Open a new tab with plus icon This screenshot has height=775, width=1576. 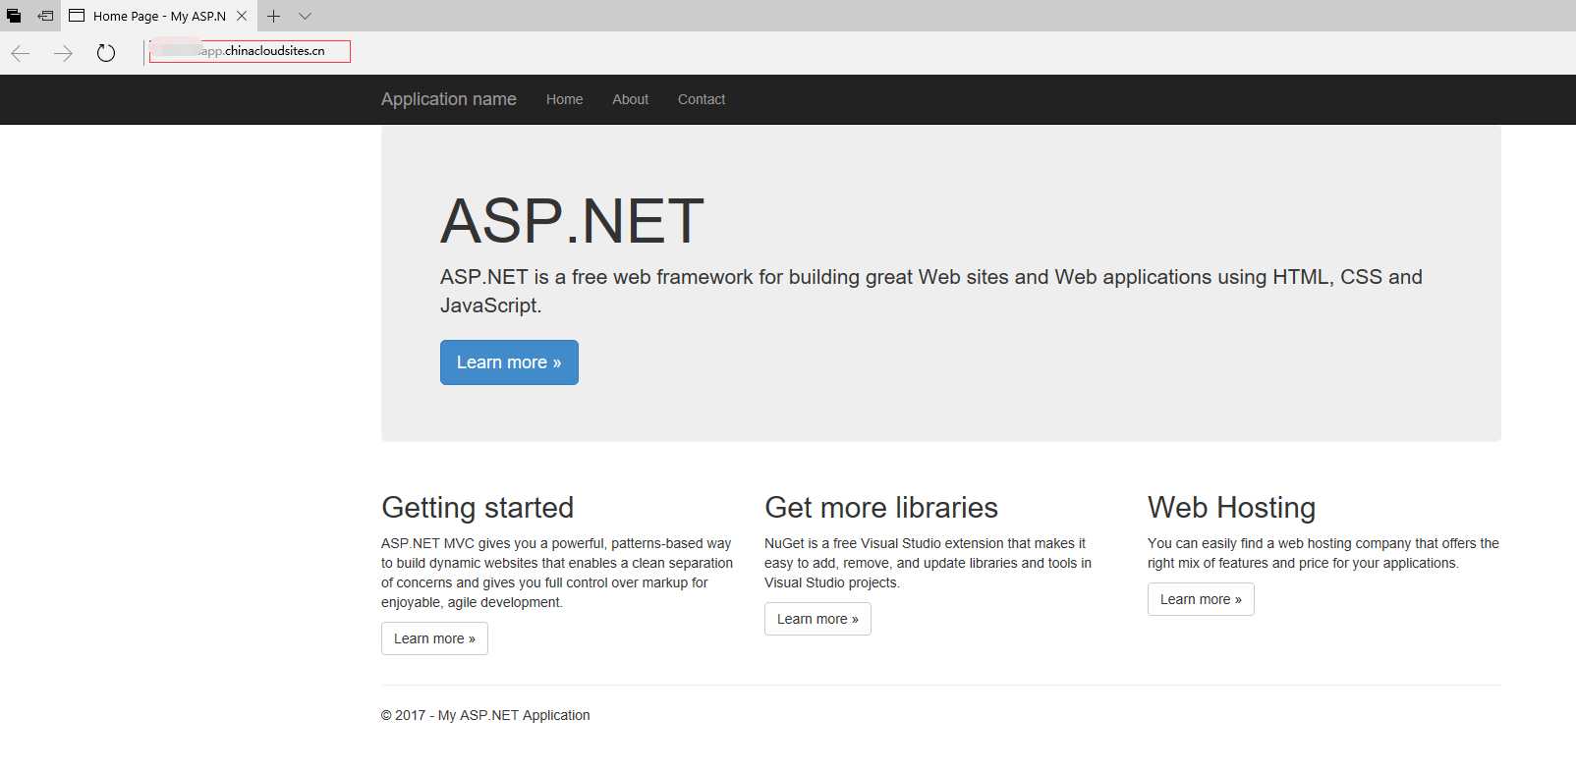[273, 16]
